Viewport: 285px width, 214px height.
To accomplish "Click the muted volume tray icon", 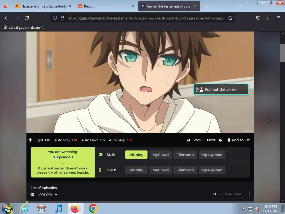I will coord(257,209).
